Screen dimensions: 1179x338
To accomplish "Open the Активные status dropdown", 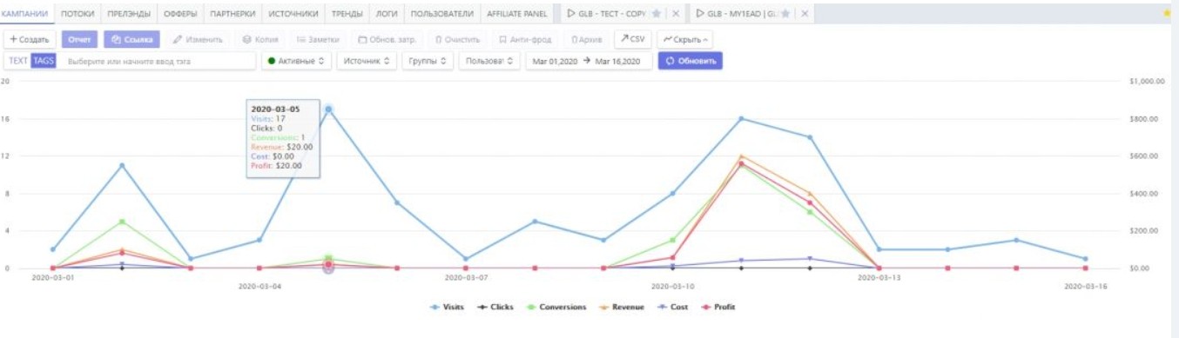I will pos(296,61).
